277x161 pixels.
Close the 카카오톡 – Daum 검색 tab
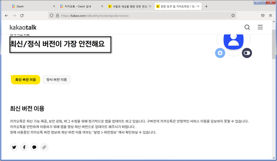[x=102, y=6]
